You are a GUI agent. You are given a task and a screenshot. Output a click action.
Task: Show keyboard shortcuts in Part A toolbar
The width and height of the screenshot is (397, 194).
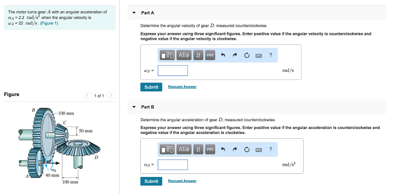click(x=259, y=55)
